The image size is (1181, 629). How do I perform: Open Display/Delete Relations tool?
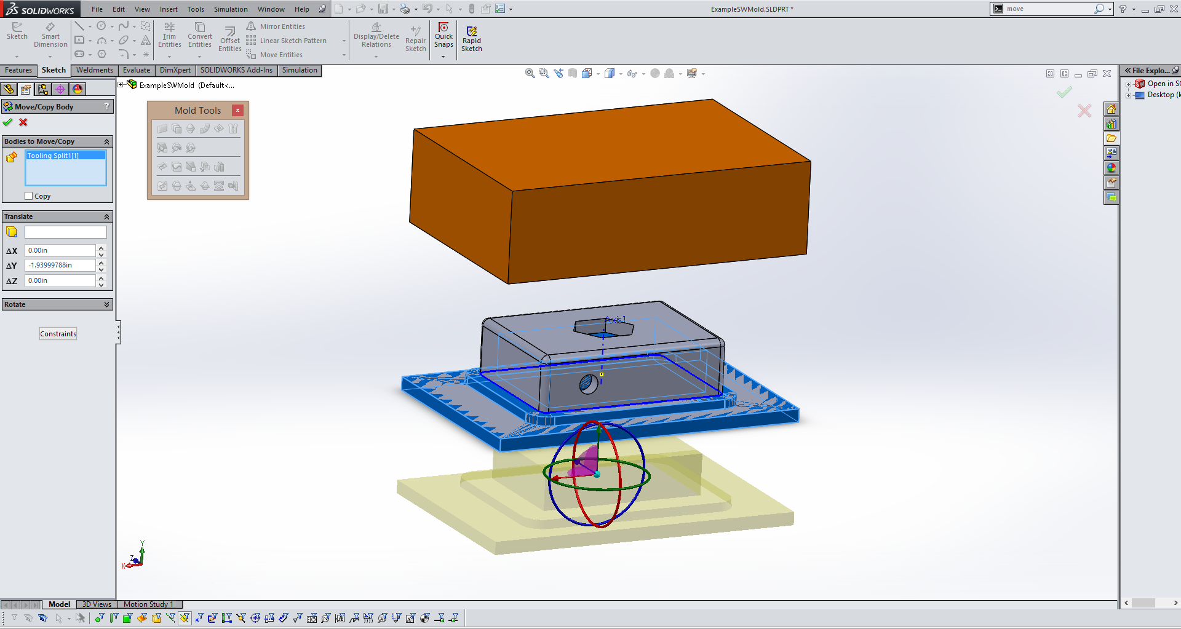click(x=376, y=35)
